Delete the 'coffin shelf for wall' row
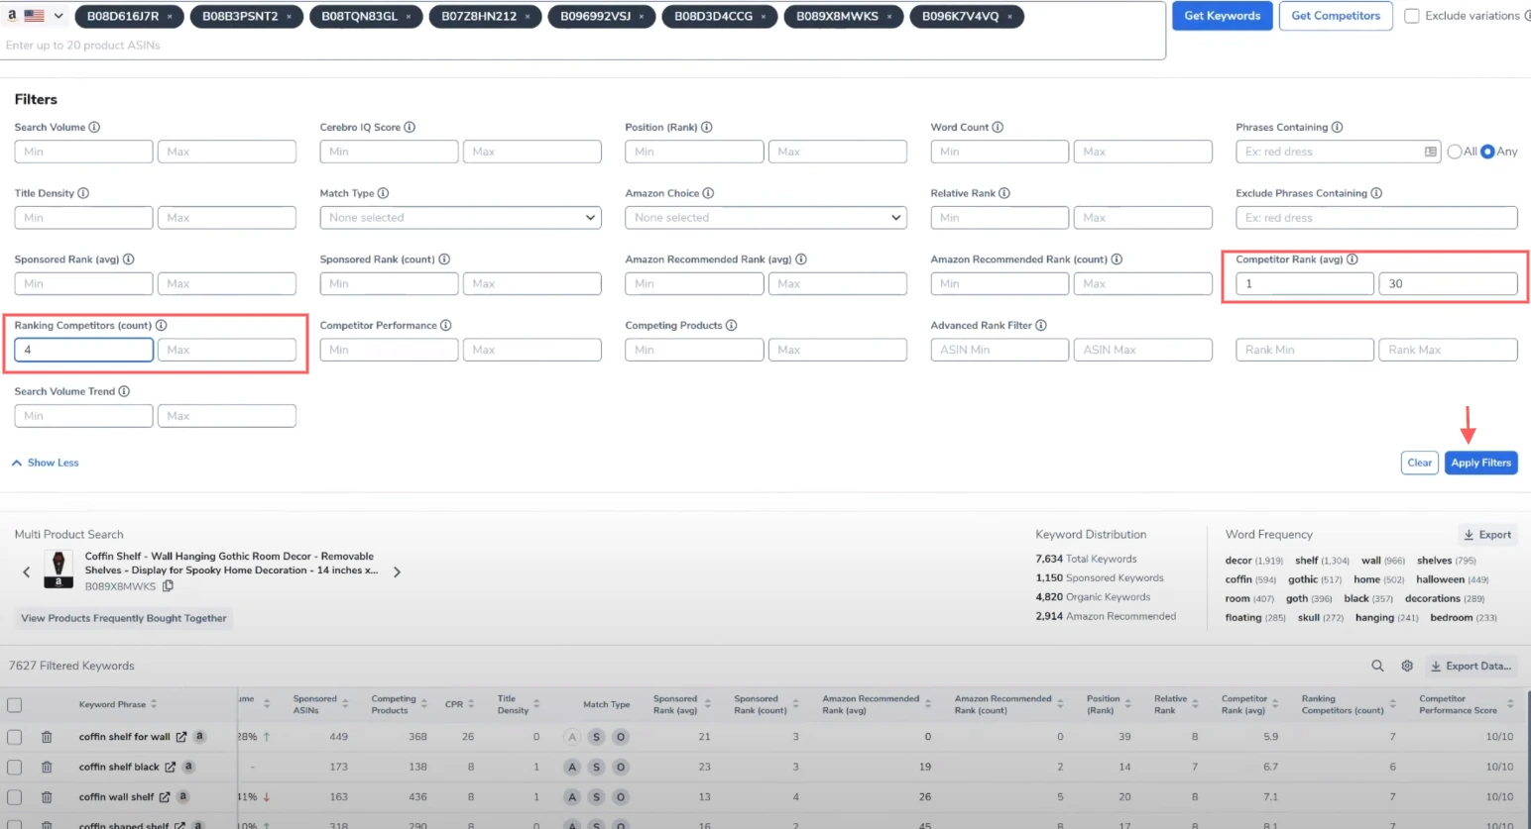 click(x=47, y=737)
